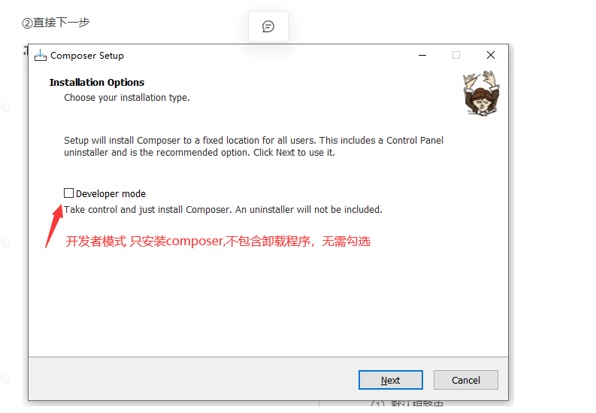Close the Composer Setup window
The height and width of the screenshot is (413, 596).
[x=491, y=55]
